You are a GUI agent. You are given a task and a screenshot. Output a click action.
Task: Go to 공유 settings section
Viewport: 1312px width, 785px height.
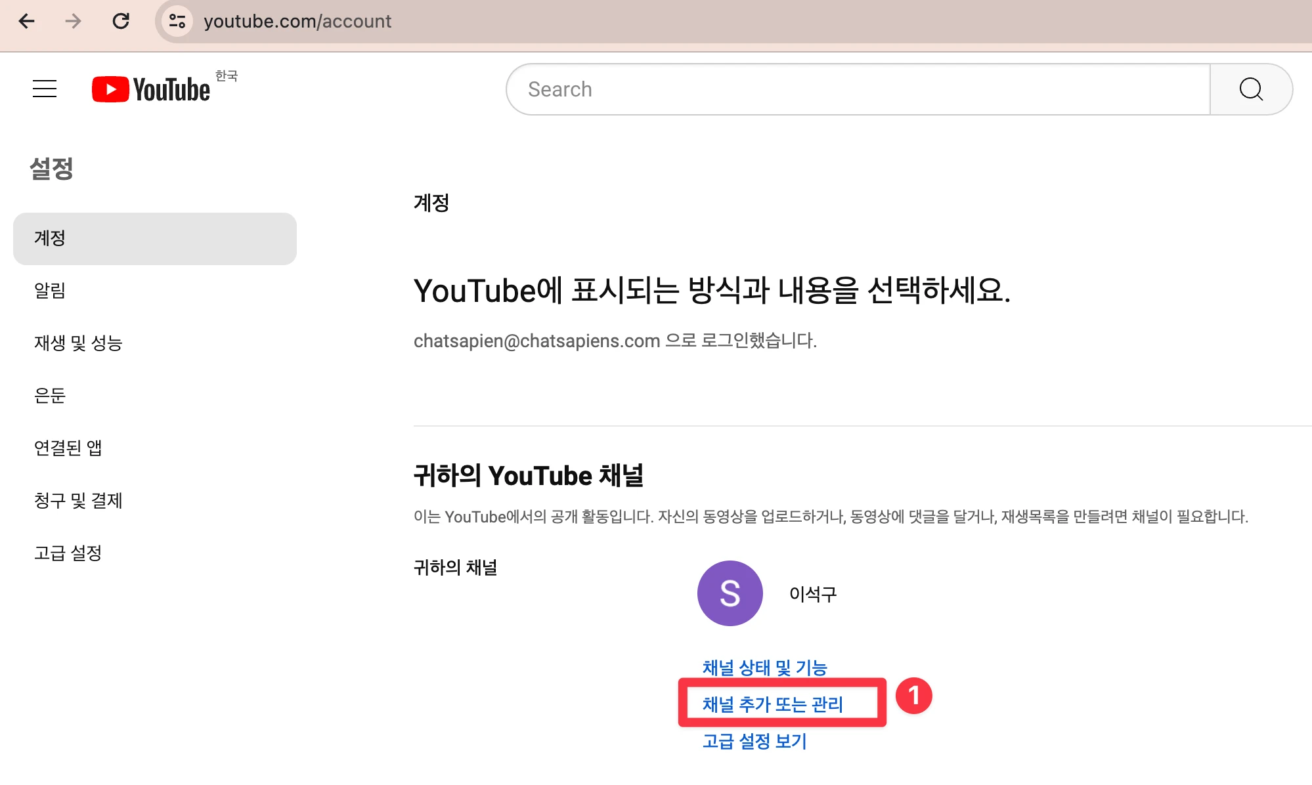click(x=50, y=396)
